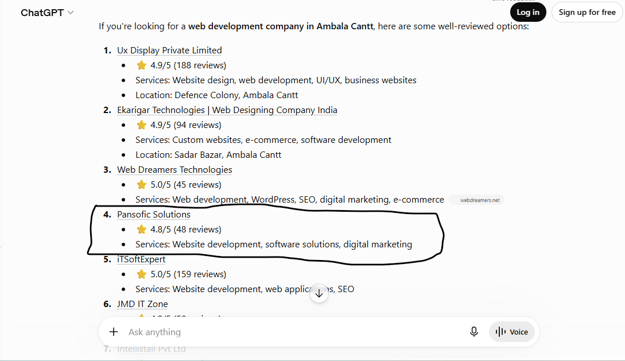
Task: Click the star icon beside 4.8/5 (48 reviews)
Action: (142, 230)
